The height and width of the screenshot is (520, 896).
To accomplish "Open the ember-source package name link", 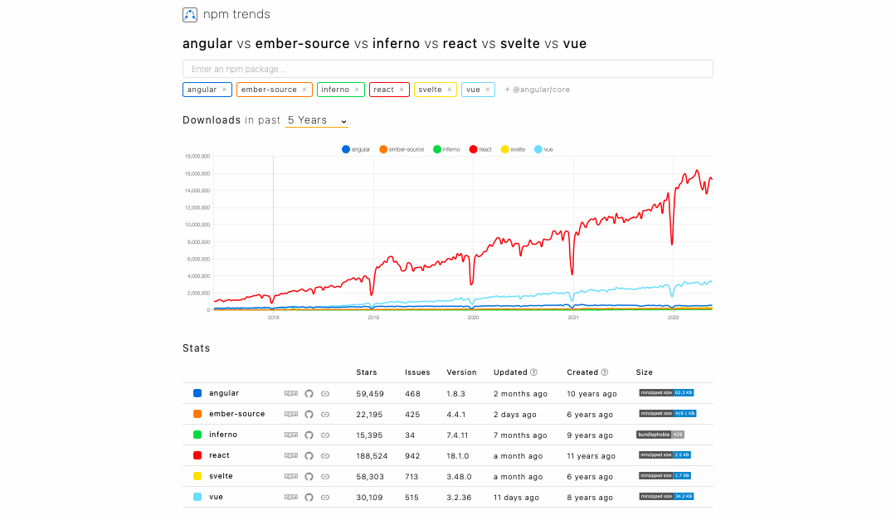I will click(x=237, y=414).
